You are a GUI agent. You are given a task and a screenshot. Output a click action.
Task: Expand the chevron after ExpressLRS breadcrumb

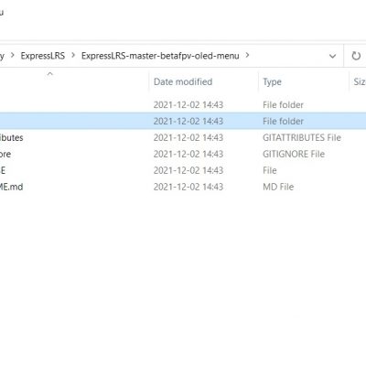[73, 56]
